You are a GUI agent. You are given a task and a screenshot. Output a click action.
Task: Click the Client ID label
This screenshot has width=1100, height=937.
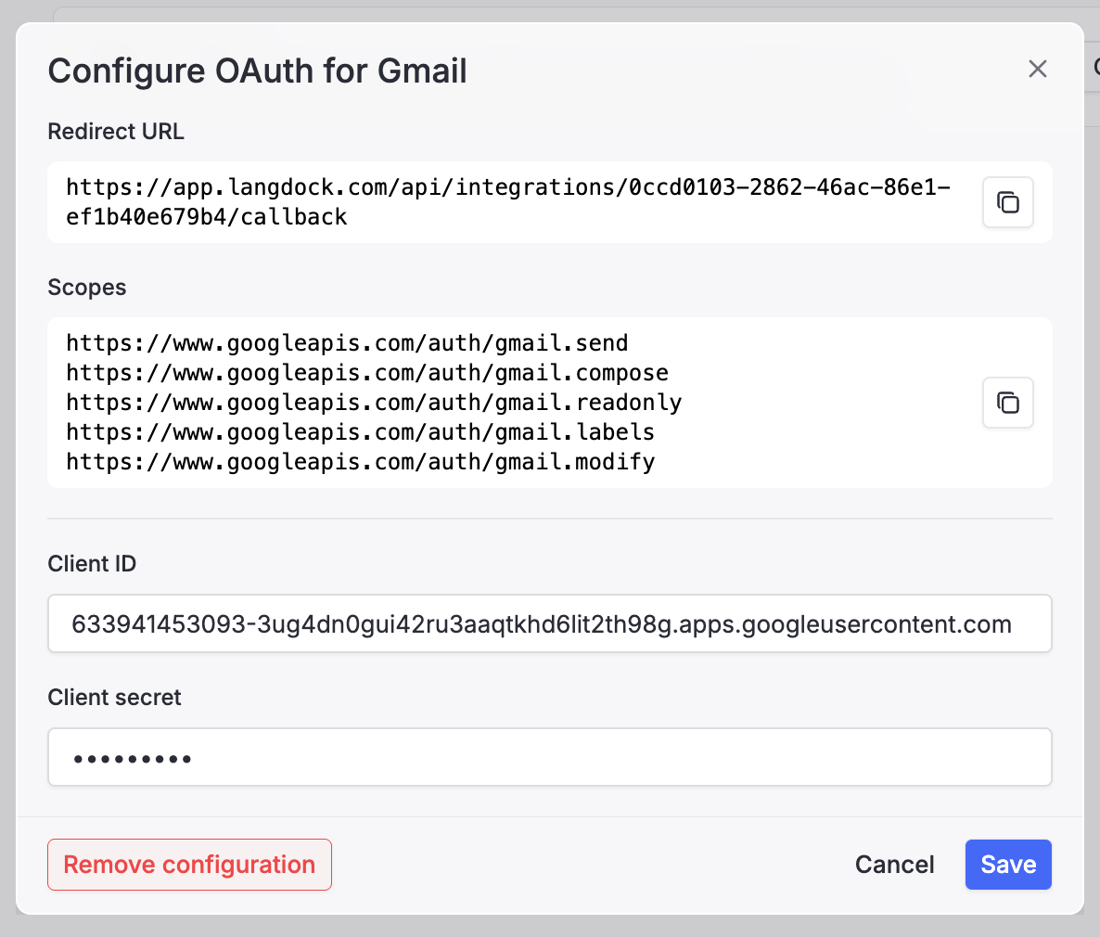click(92, 564)
